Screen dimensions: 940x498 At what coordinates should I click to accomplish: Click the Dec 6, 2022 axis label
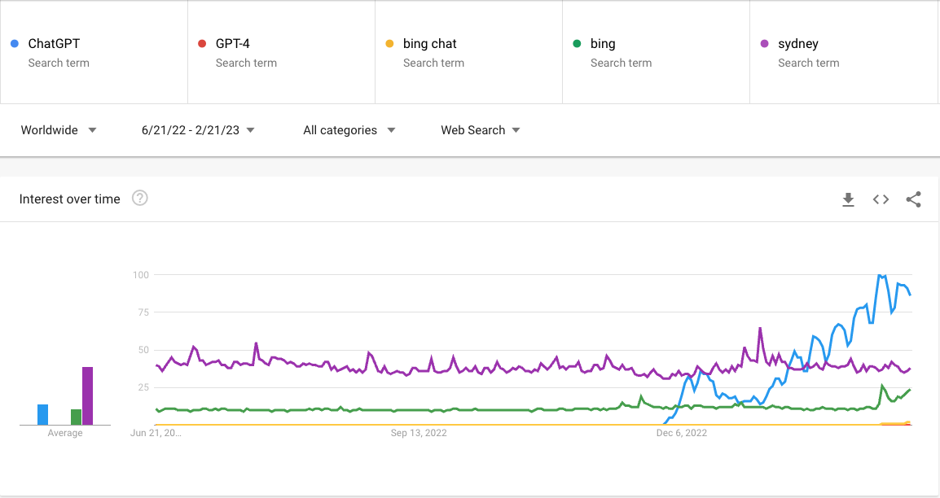(682, 433)
